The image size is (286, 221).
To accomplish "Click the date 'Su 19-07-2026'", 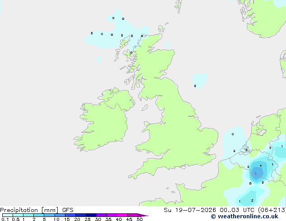I will click(x=190, y=210).
